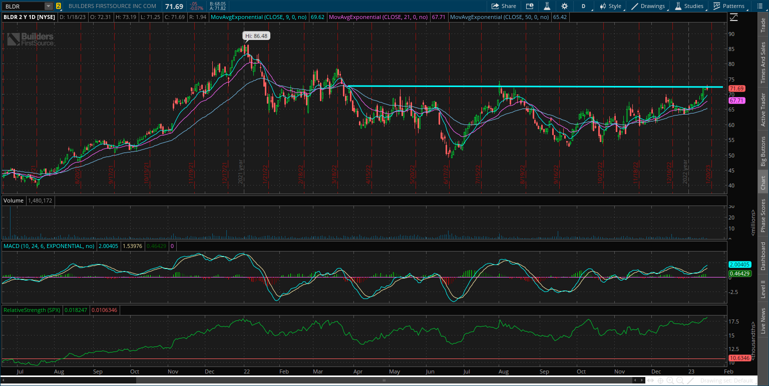This screenshot has height=386, width=769.
Task: Click the MACD (10, 24, 6) study label
Action: (x=49, y=246)
